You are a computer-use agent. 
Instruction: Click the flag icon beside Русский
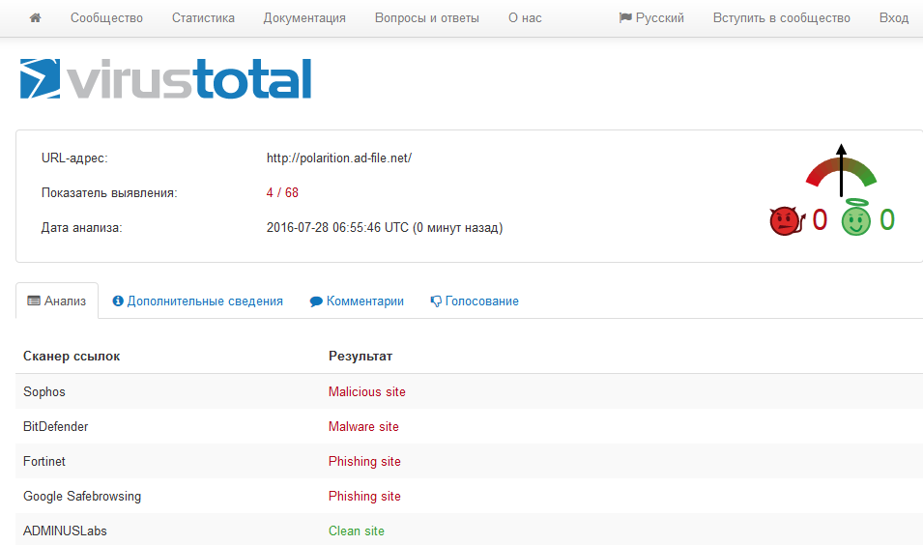625,17
